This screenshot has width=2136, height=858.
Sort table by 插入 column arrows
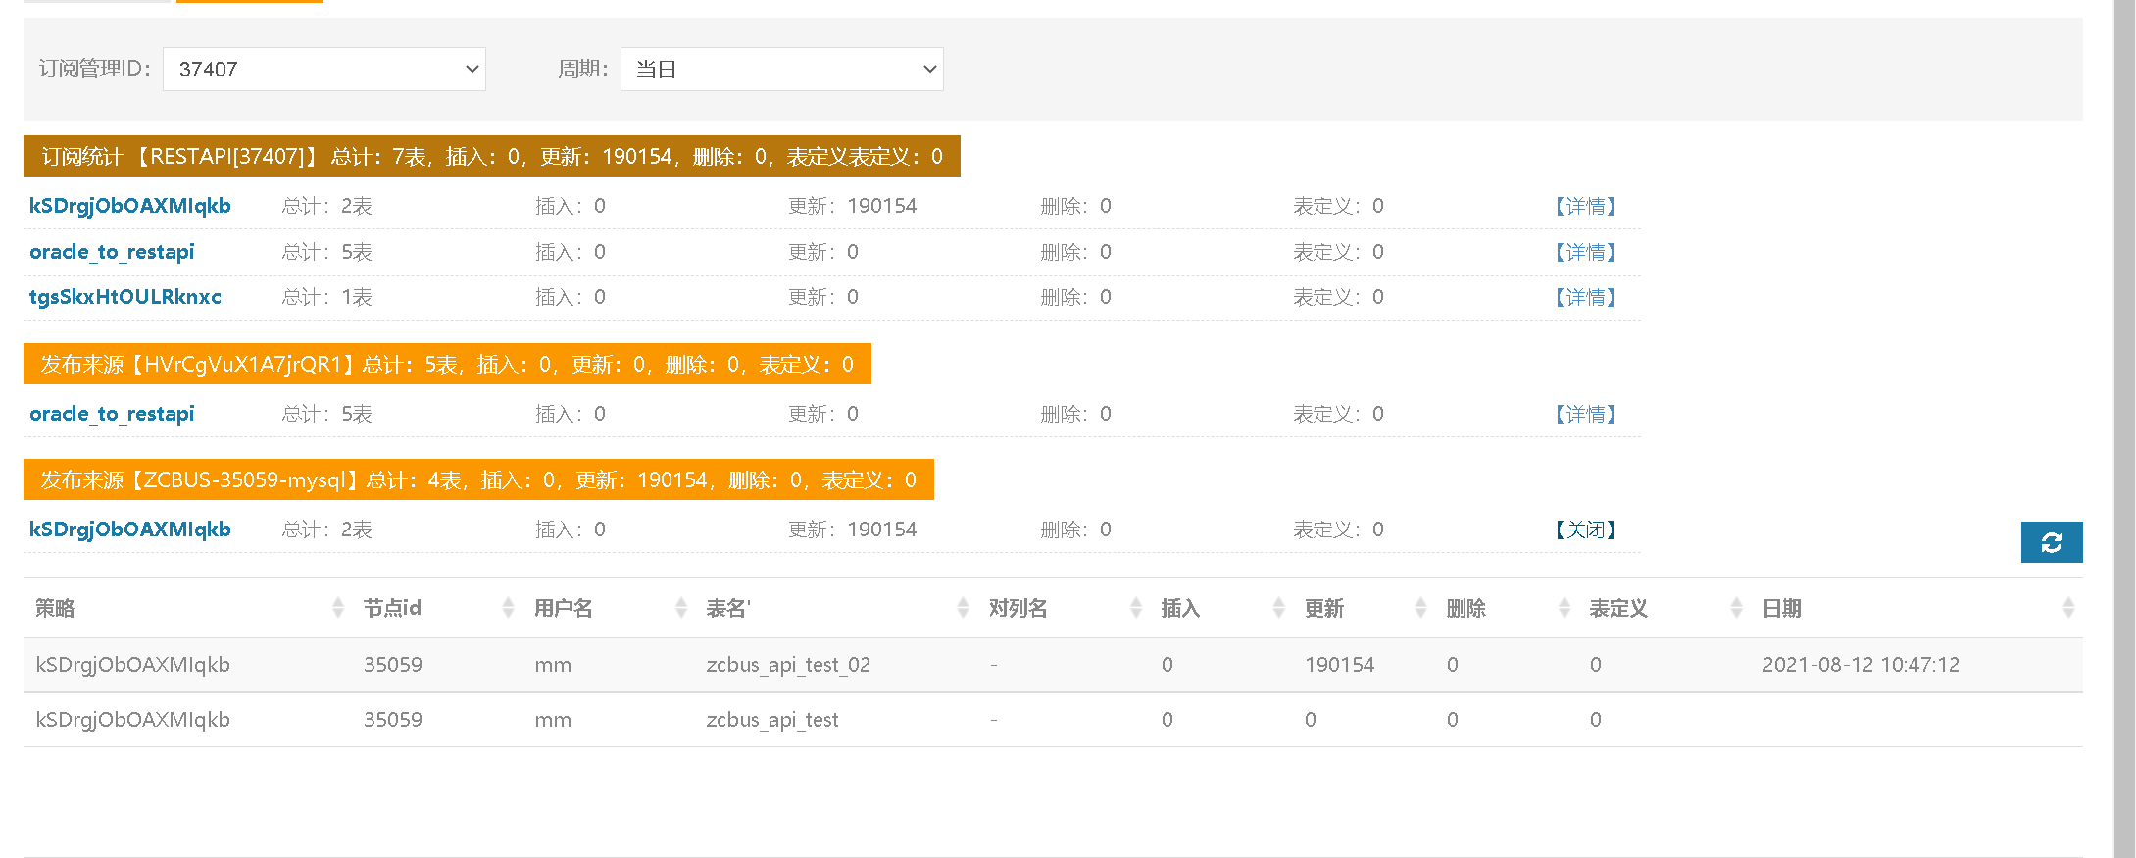pos(1278,608)
